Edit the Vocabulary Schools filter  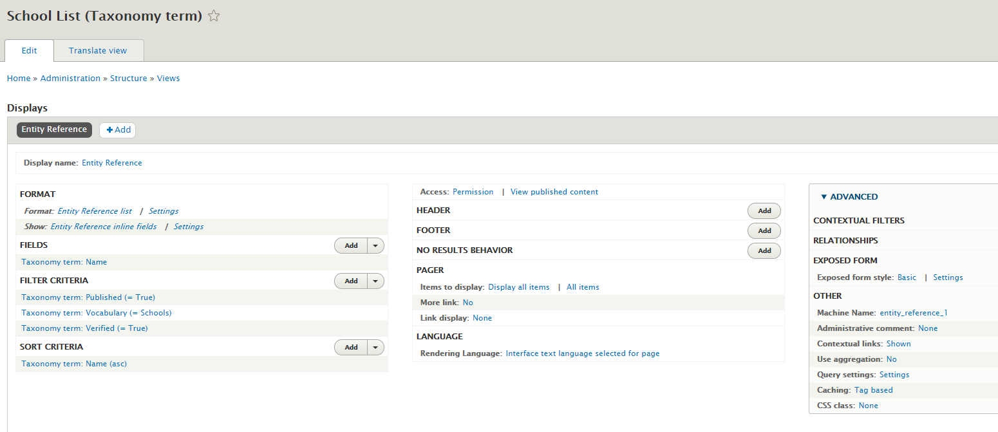[x=95, y=313]
